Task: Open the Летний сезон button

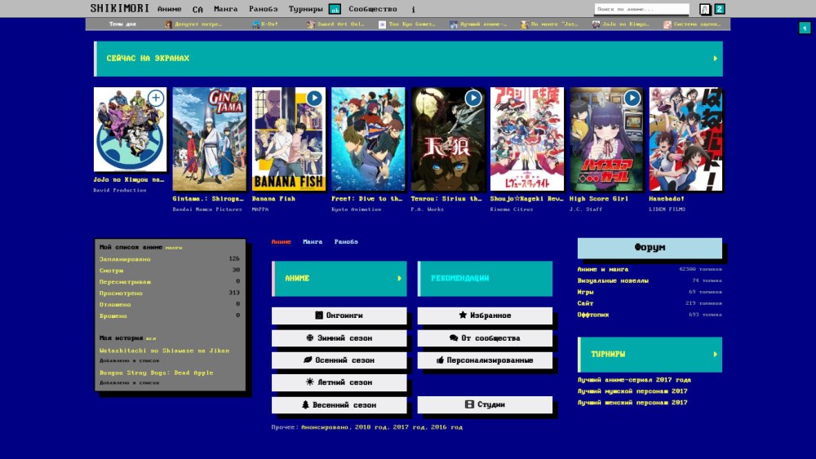Action: (339, 382)
